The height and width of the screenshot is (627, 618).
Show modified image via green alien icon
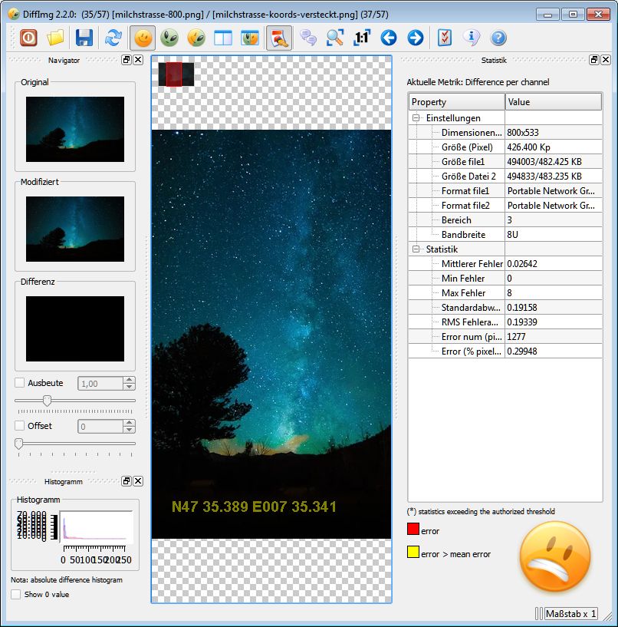pyautogui.click(x=169, y=38)
